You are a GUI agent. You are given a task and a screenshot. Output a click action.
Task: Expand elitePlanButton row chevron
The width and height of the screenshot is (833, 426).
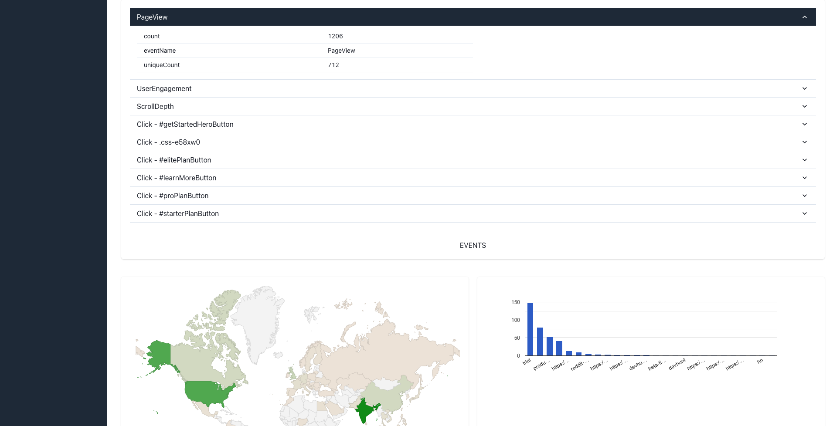[x=804, y=160]
